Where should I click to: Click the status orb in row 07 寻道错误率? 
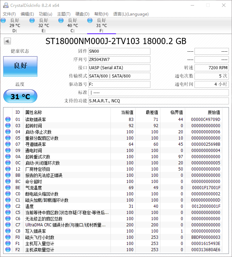click(x=8, y=144)
